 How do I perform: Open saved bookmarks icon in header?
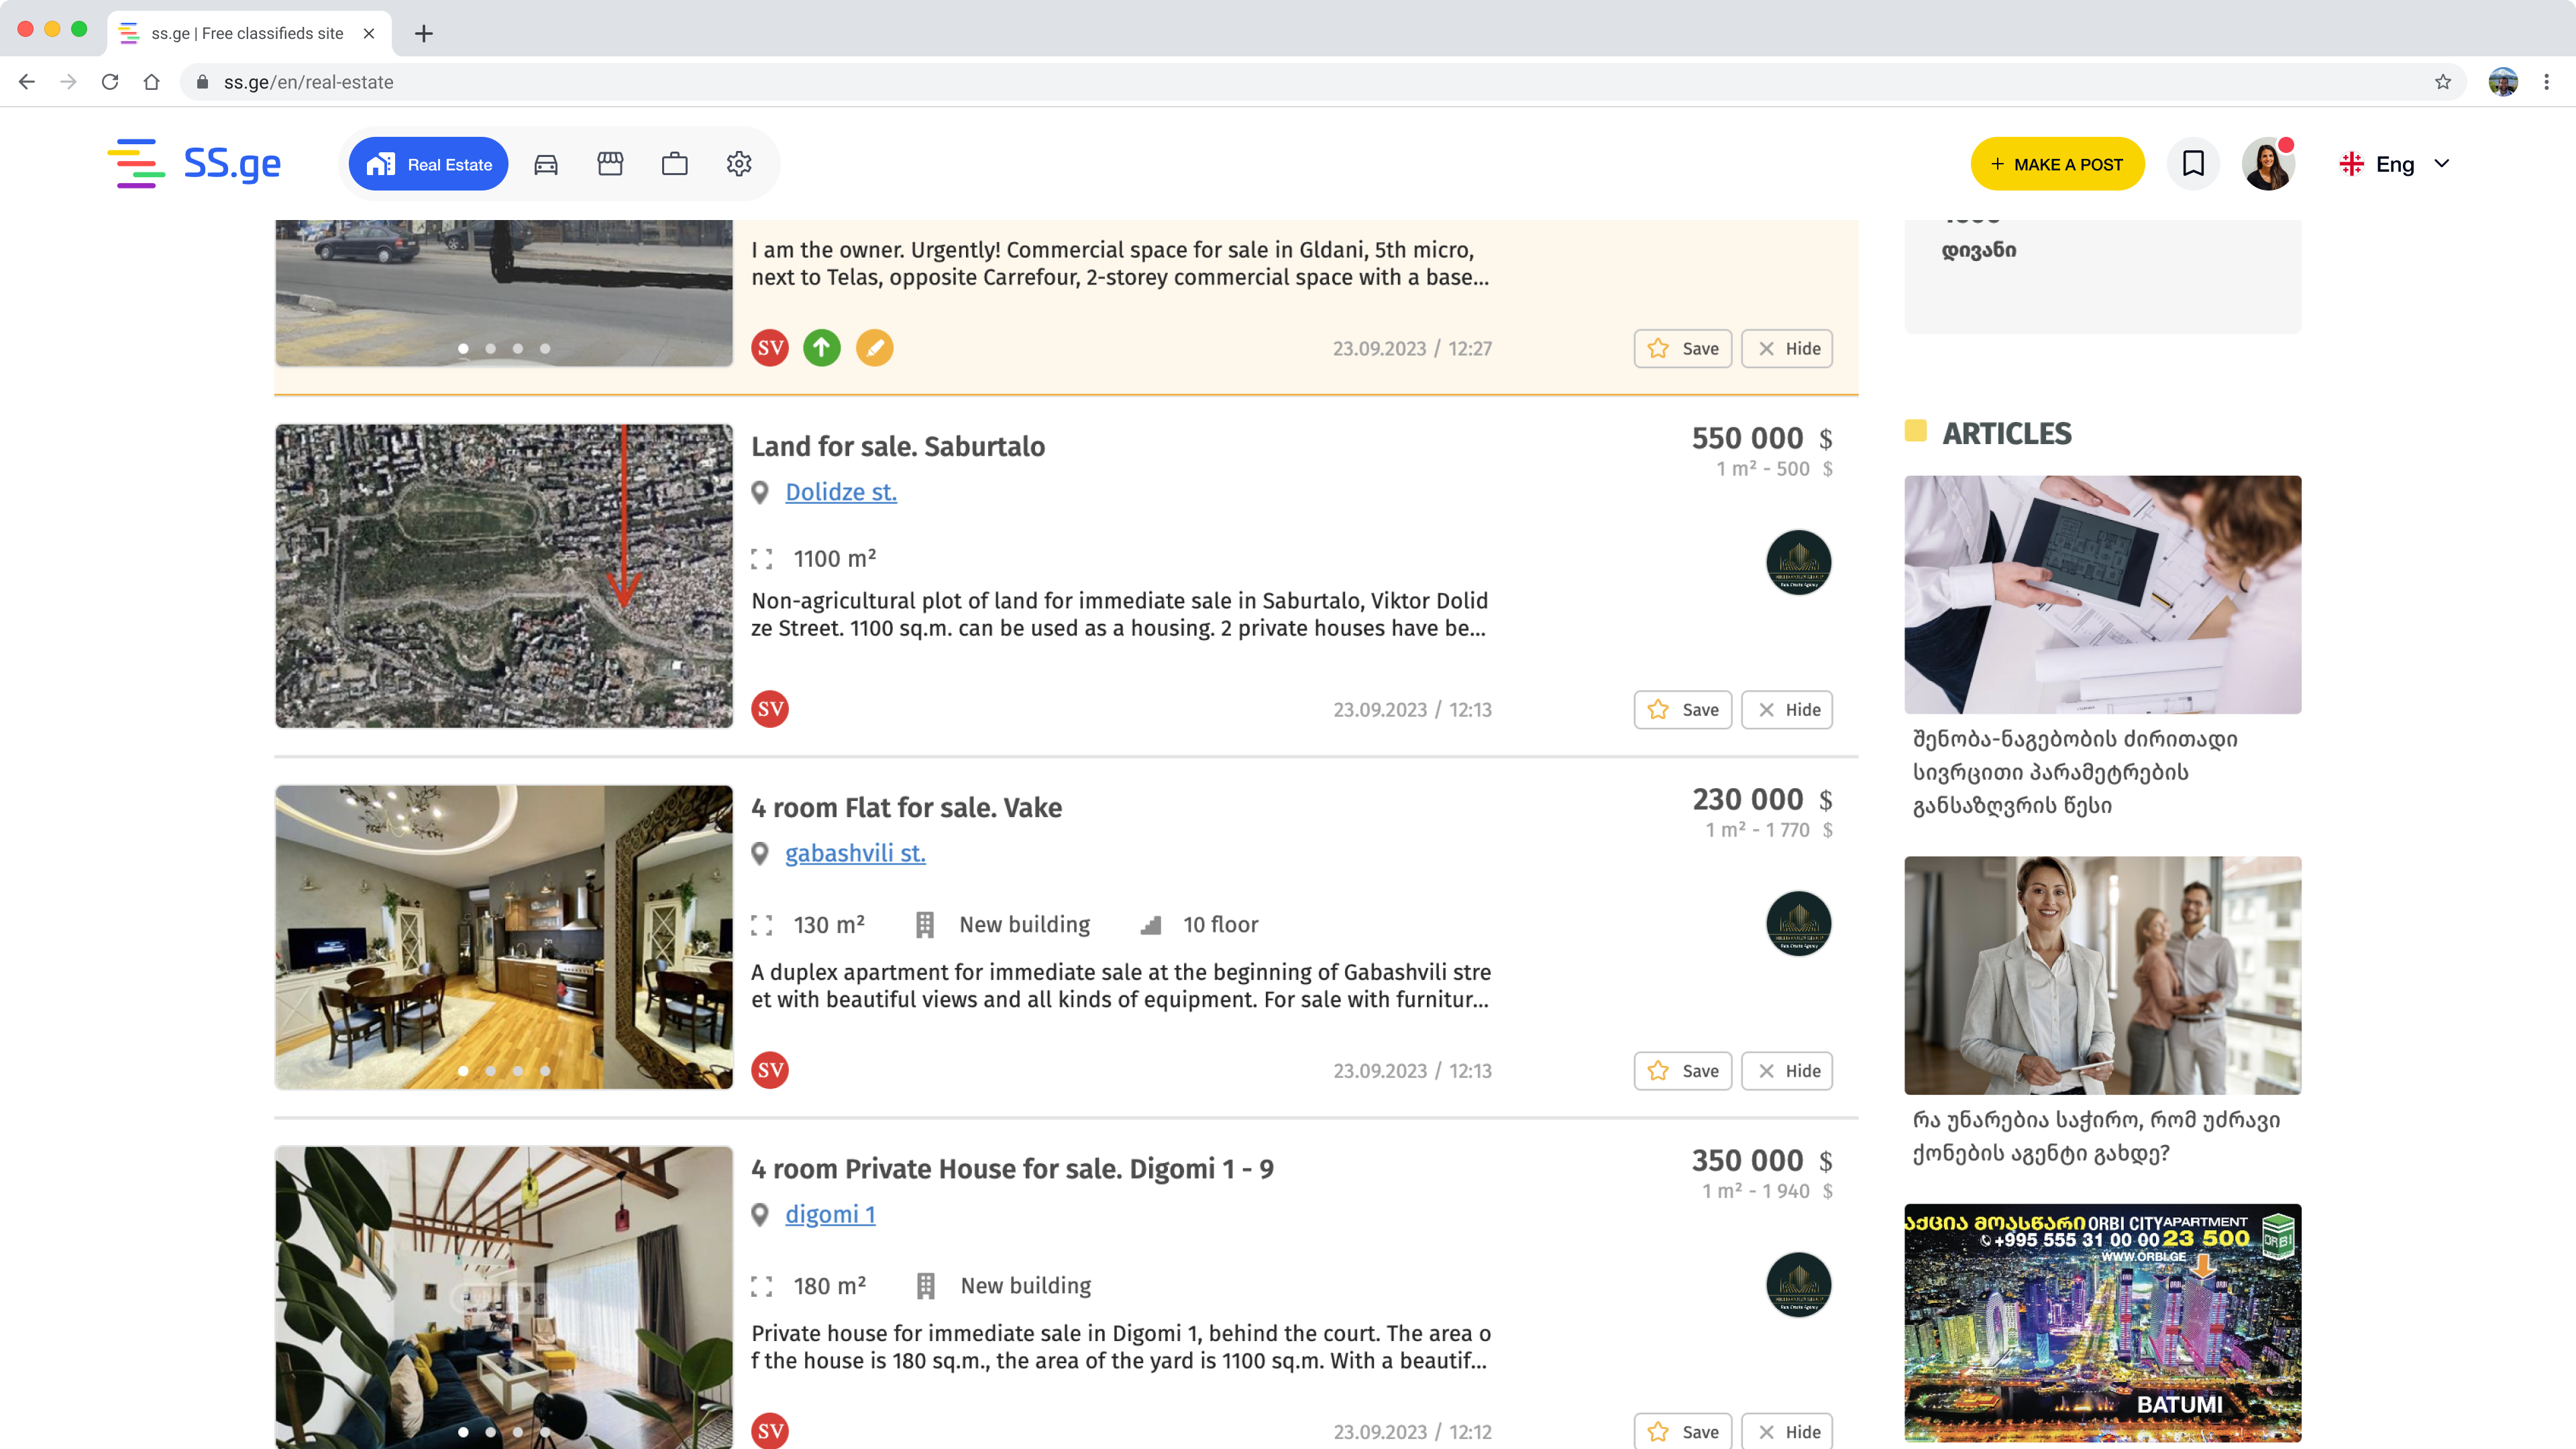pyautogui.click(x=2193, y=164)
